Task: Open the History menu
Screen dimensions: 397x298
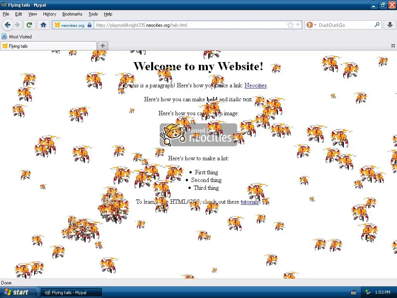Action: (x=49, y=14)
